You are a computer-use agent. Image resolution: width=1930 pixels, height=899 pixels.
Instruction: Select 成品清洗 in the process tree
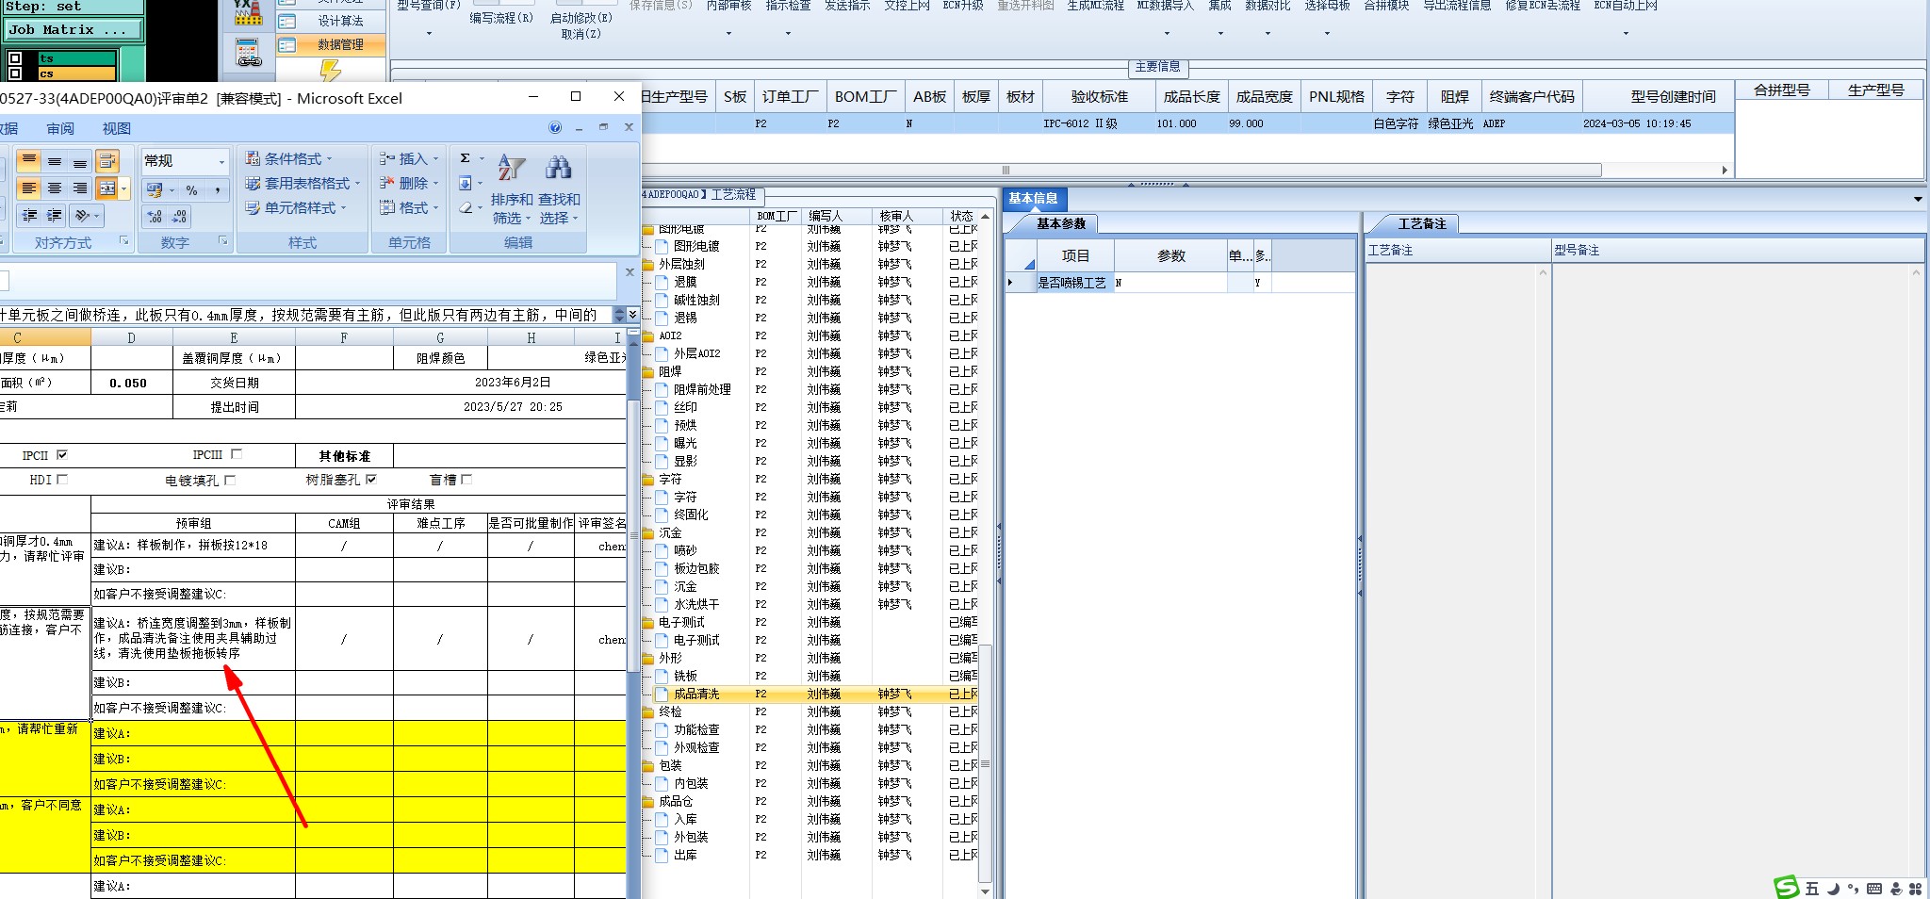(696, 694)
